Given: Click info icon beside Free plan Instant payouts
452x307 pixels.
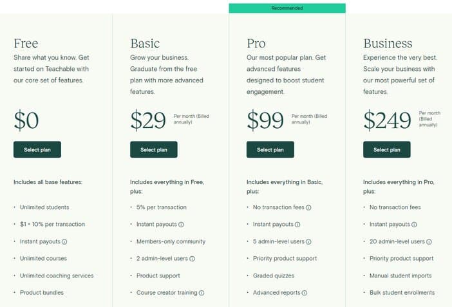Looking at the screenshot, I should point(64,242).
